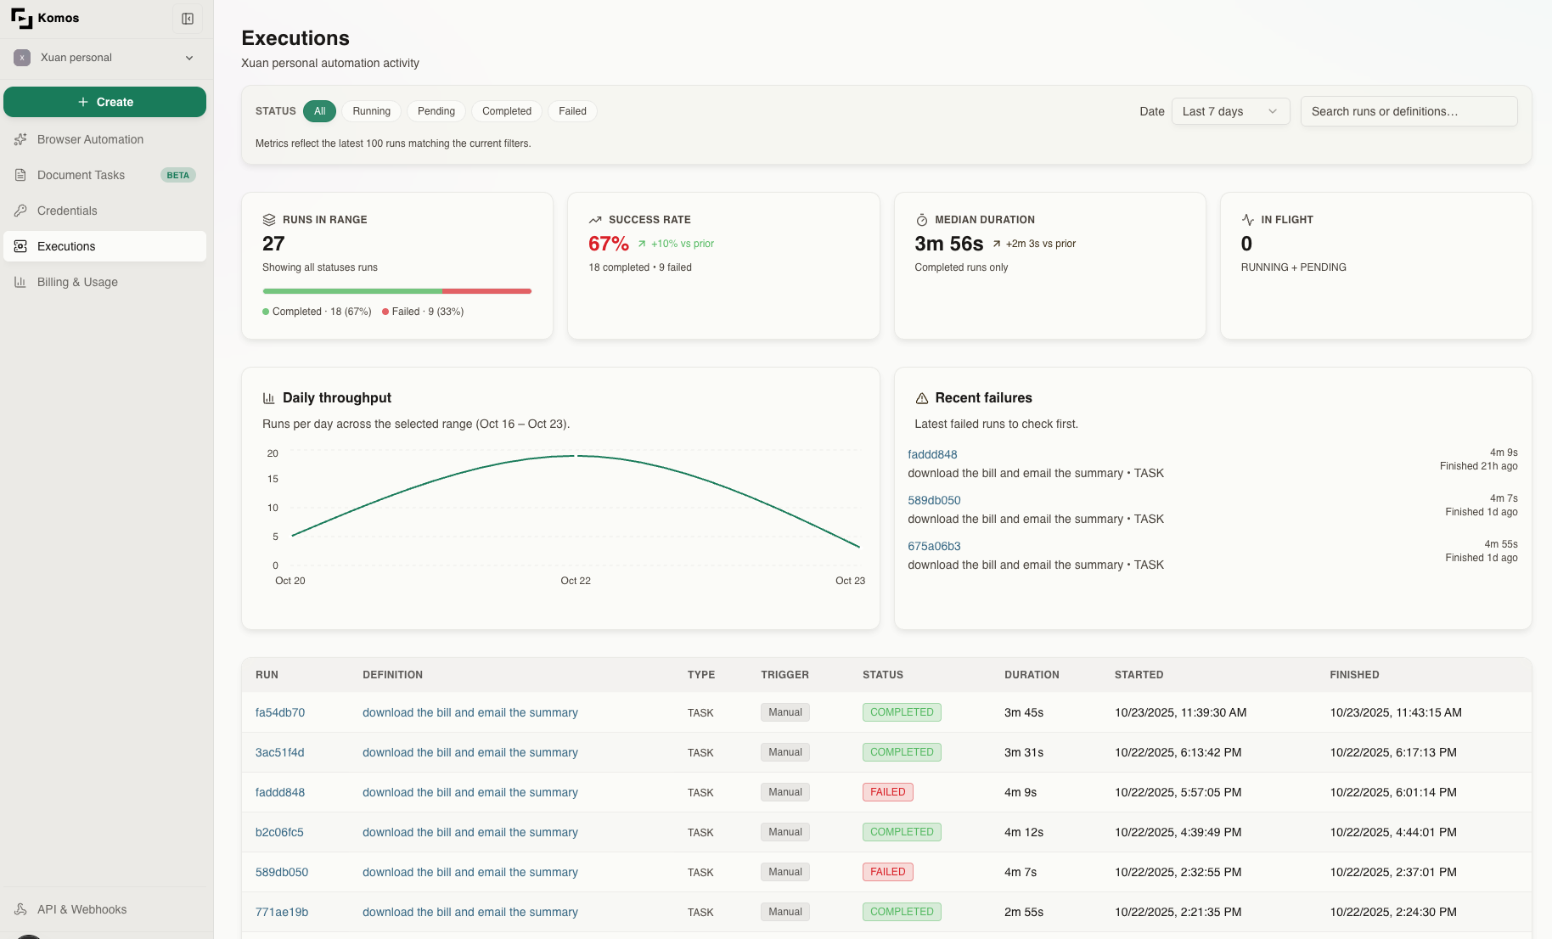Open the Last 7 days date dropdown
1552x939 pixels.
[x=1229, y=111]
